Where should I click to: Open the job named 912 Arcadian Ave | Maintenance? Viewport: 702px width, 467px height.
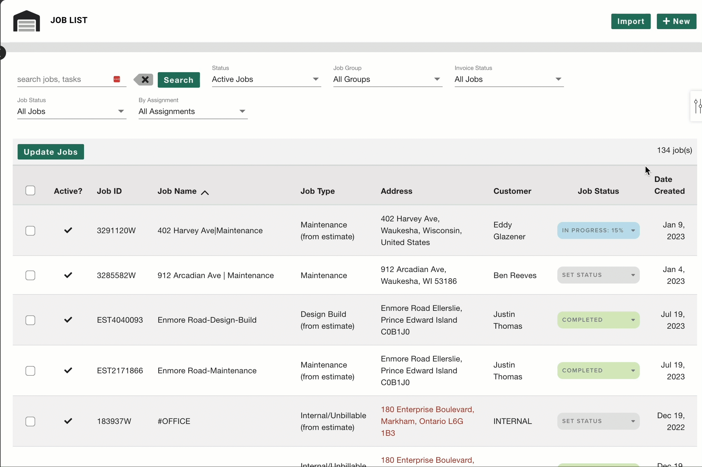[216, 275]
